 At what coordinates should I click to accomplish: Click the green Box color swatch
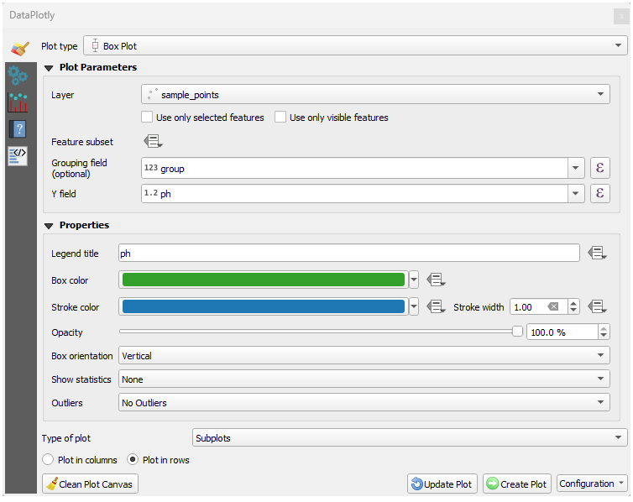pyautogui.click(x=263, y=280)
